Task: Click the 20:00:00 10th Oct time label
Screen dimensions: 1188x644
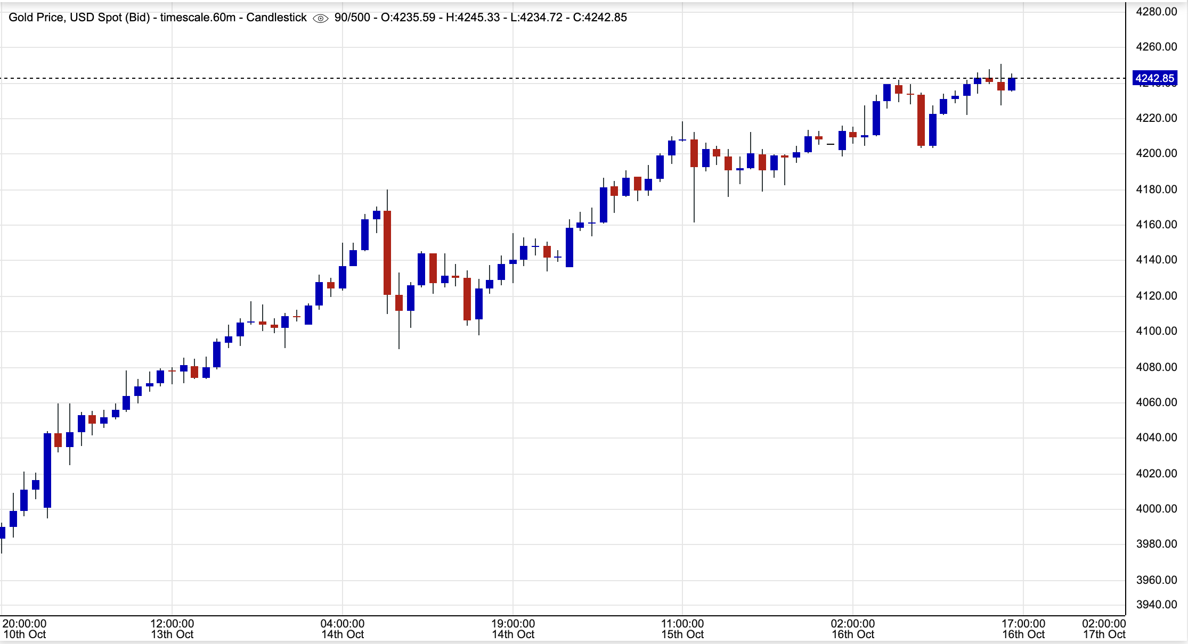Action: pyautogui.click(x=25, y=629)
